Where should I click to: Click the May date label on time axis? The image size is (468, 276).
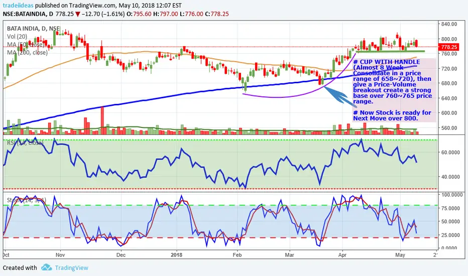pos(400,255)
